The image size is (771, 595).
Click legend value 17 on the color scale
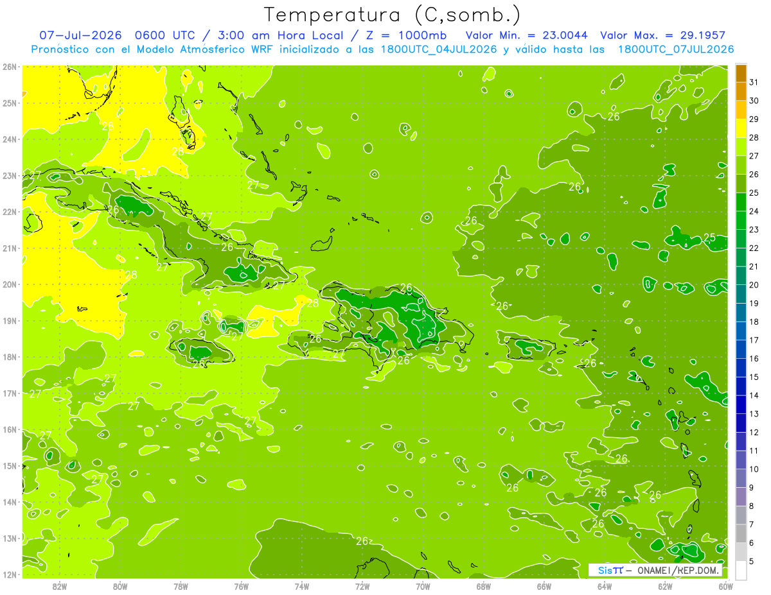pyautogui.click(x=754, y=340)
